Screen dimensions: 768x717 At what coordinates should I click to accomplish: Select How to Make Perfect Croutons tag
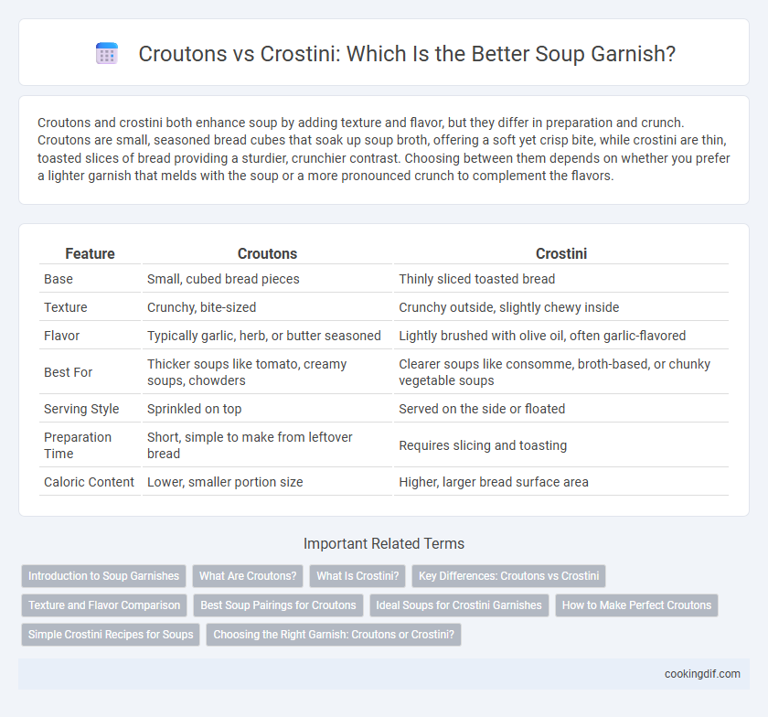636,605
